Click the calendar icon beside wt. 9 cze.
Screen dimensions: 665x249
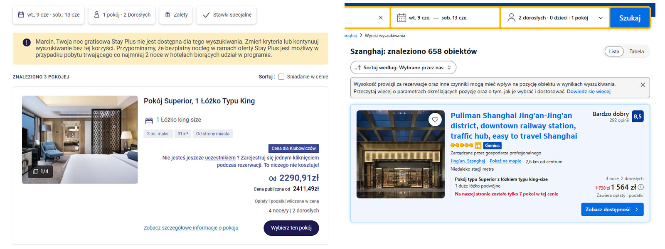[x=401, y=18]
